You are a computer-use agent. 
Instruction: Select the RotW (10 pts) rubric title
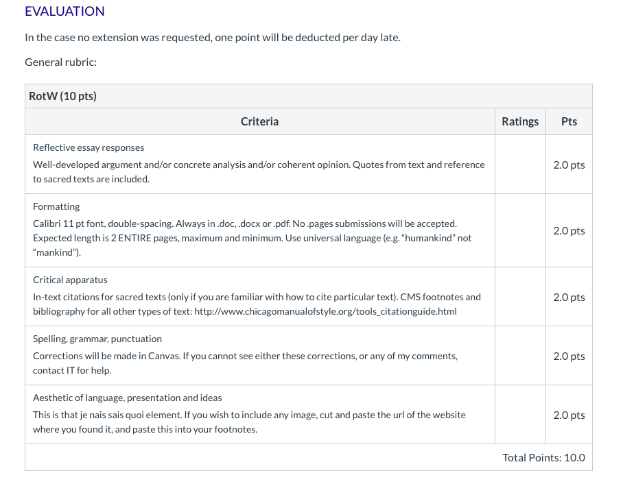click(x=62, y=96)
